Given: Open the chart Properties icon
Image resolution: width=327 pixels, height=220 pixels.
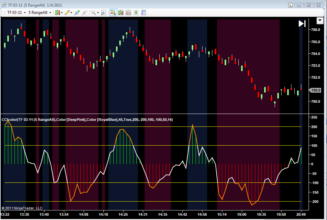Looking at the screenshot, I should [x=144, y=13].
